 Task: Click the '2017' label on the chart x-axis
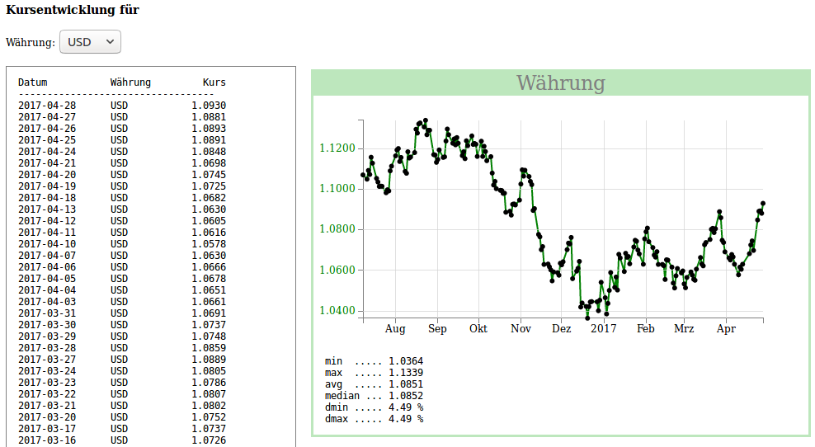[603, 328]
